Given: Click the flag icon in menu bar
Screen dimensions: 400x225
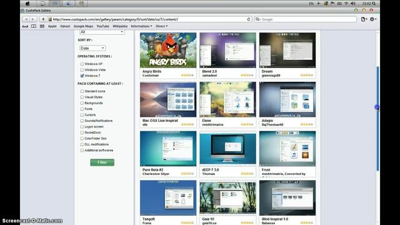Looking at the screenshot, I should (x=332, y=3).
